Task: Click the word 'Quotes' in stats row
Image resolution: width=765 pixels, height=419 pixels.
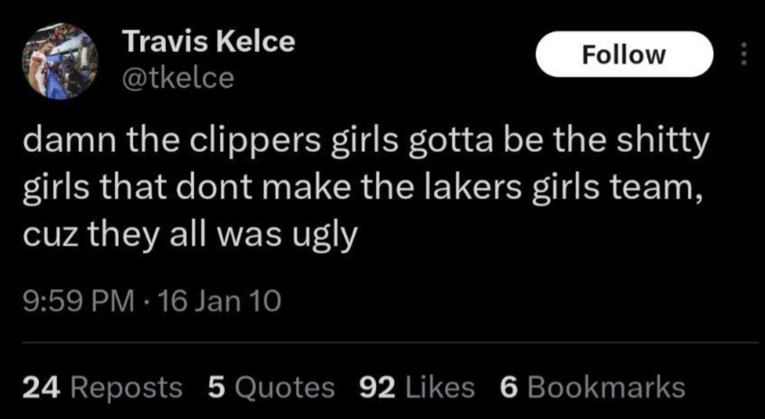Action: (x=285, y=387)
